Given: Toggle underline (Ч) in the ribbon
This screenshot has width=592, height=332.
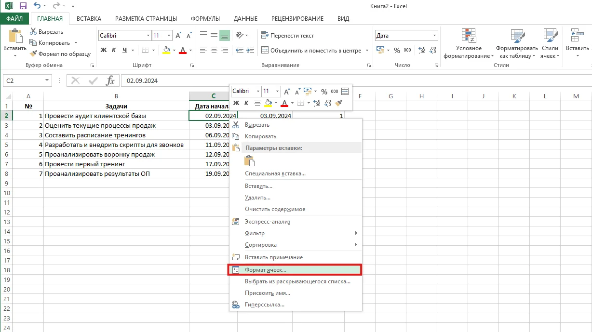Looking at the screenshot, I should 125,50.
